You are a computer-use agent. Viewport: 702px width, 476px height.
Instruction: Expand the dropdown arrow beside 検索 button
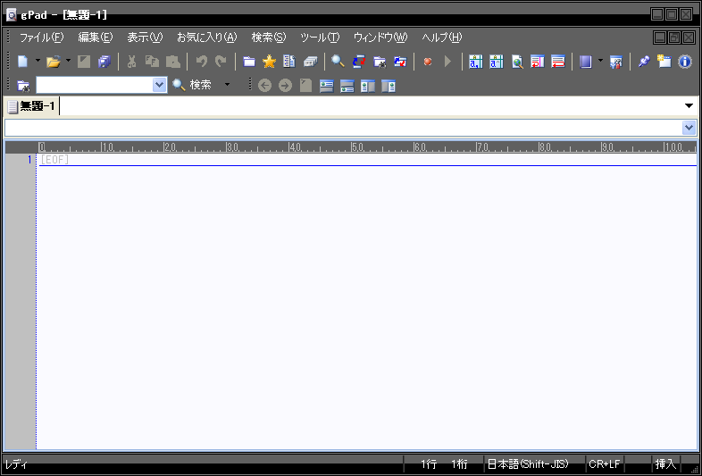227,85
